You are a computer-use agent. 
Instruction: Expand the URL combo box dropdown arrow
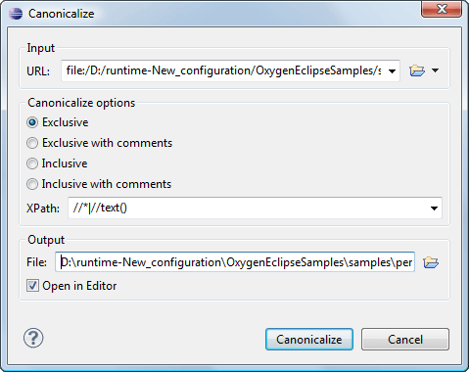[393, 70]
